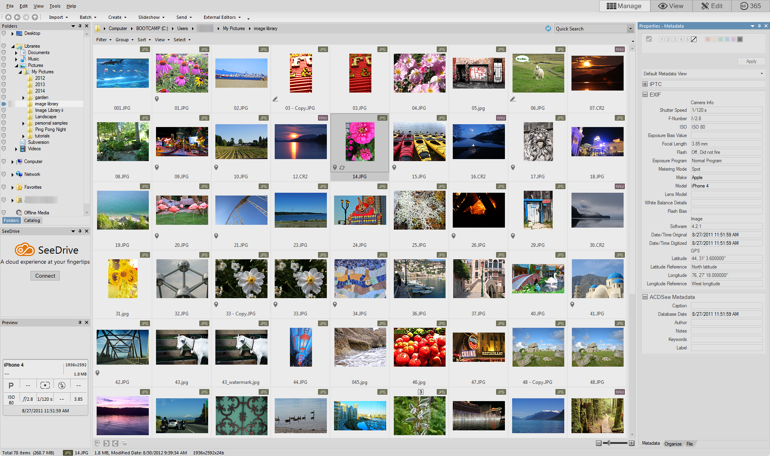
Task: Click the rotate left icon below thumbnails
Action: click(x=106, y=443)
